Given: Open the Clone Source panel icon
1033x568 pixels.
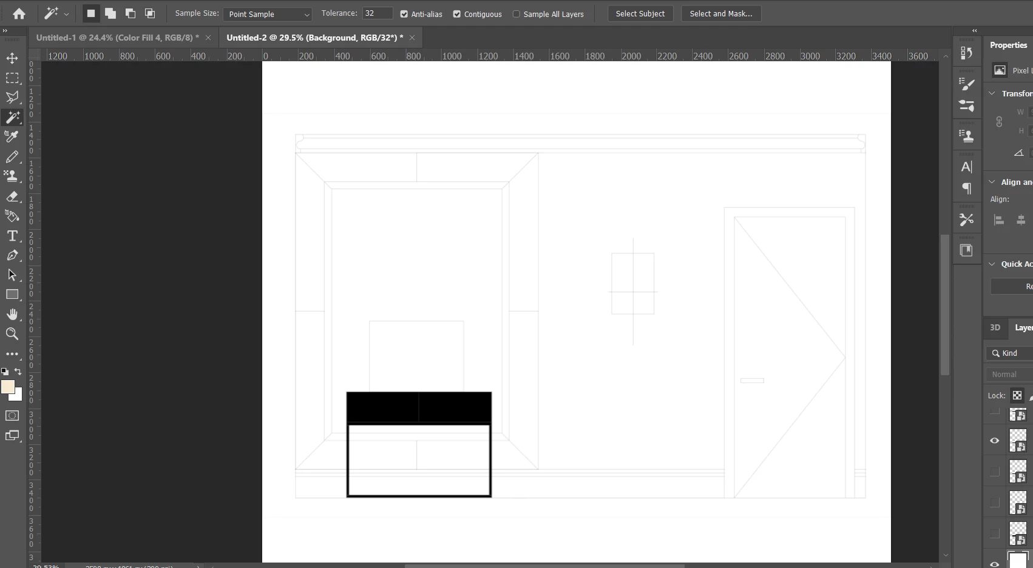Looking at the screenshot, I should click(x=967, y=136).
